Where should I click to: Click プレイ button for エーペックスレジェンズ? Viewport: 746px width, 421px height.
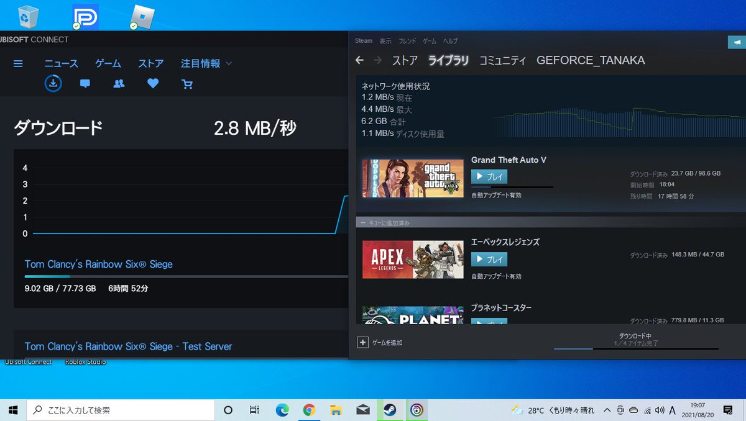(489, 259)
